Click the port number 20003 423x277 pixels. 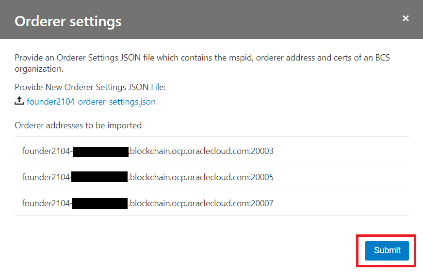pos(262,151)
